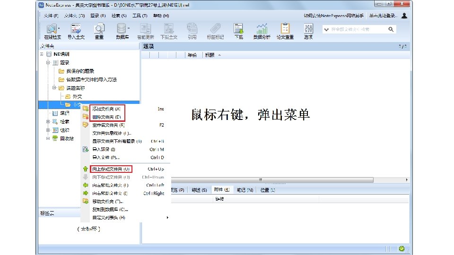Click the 导入全文 import full text icon
Viewport: 454px width, 255px height.
tap(76, 31)
